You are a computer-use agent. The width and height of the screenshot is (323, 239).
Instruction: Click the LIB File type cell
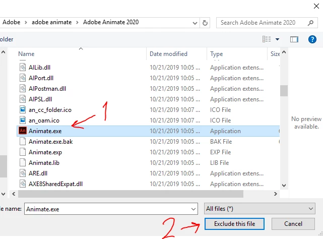219,163
